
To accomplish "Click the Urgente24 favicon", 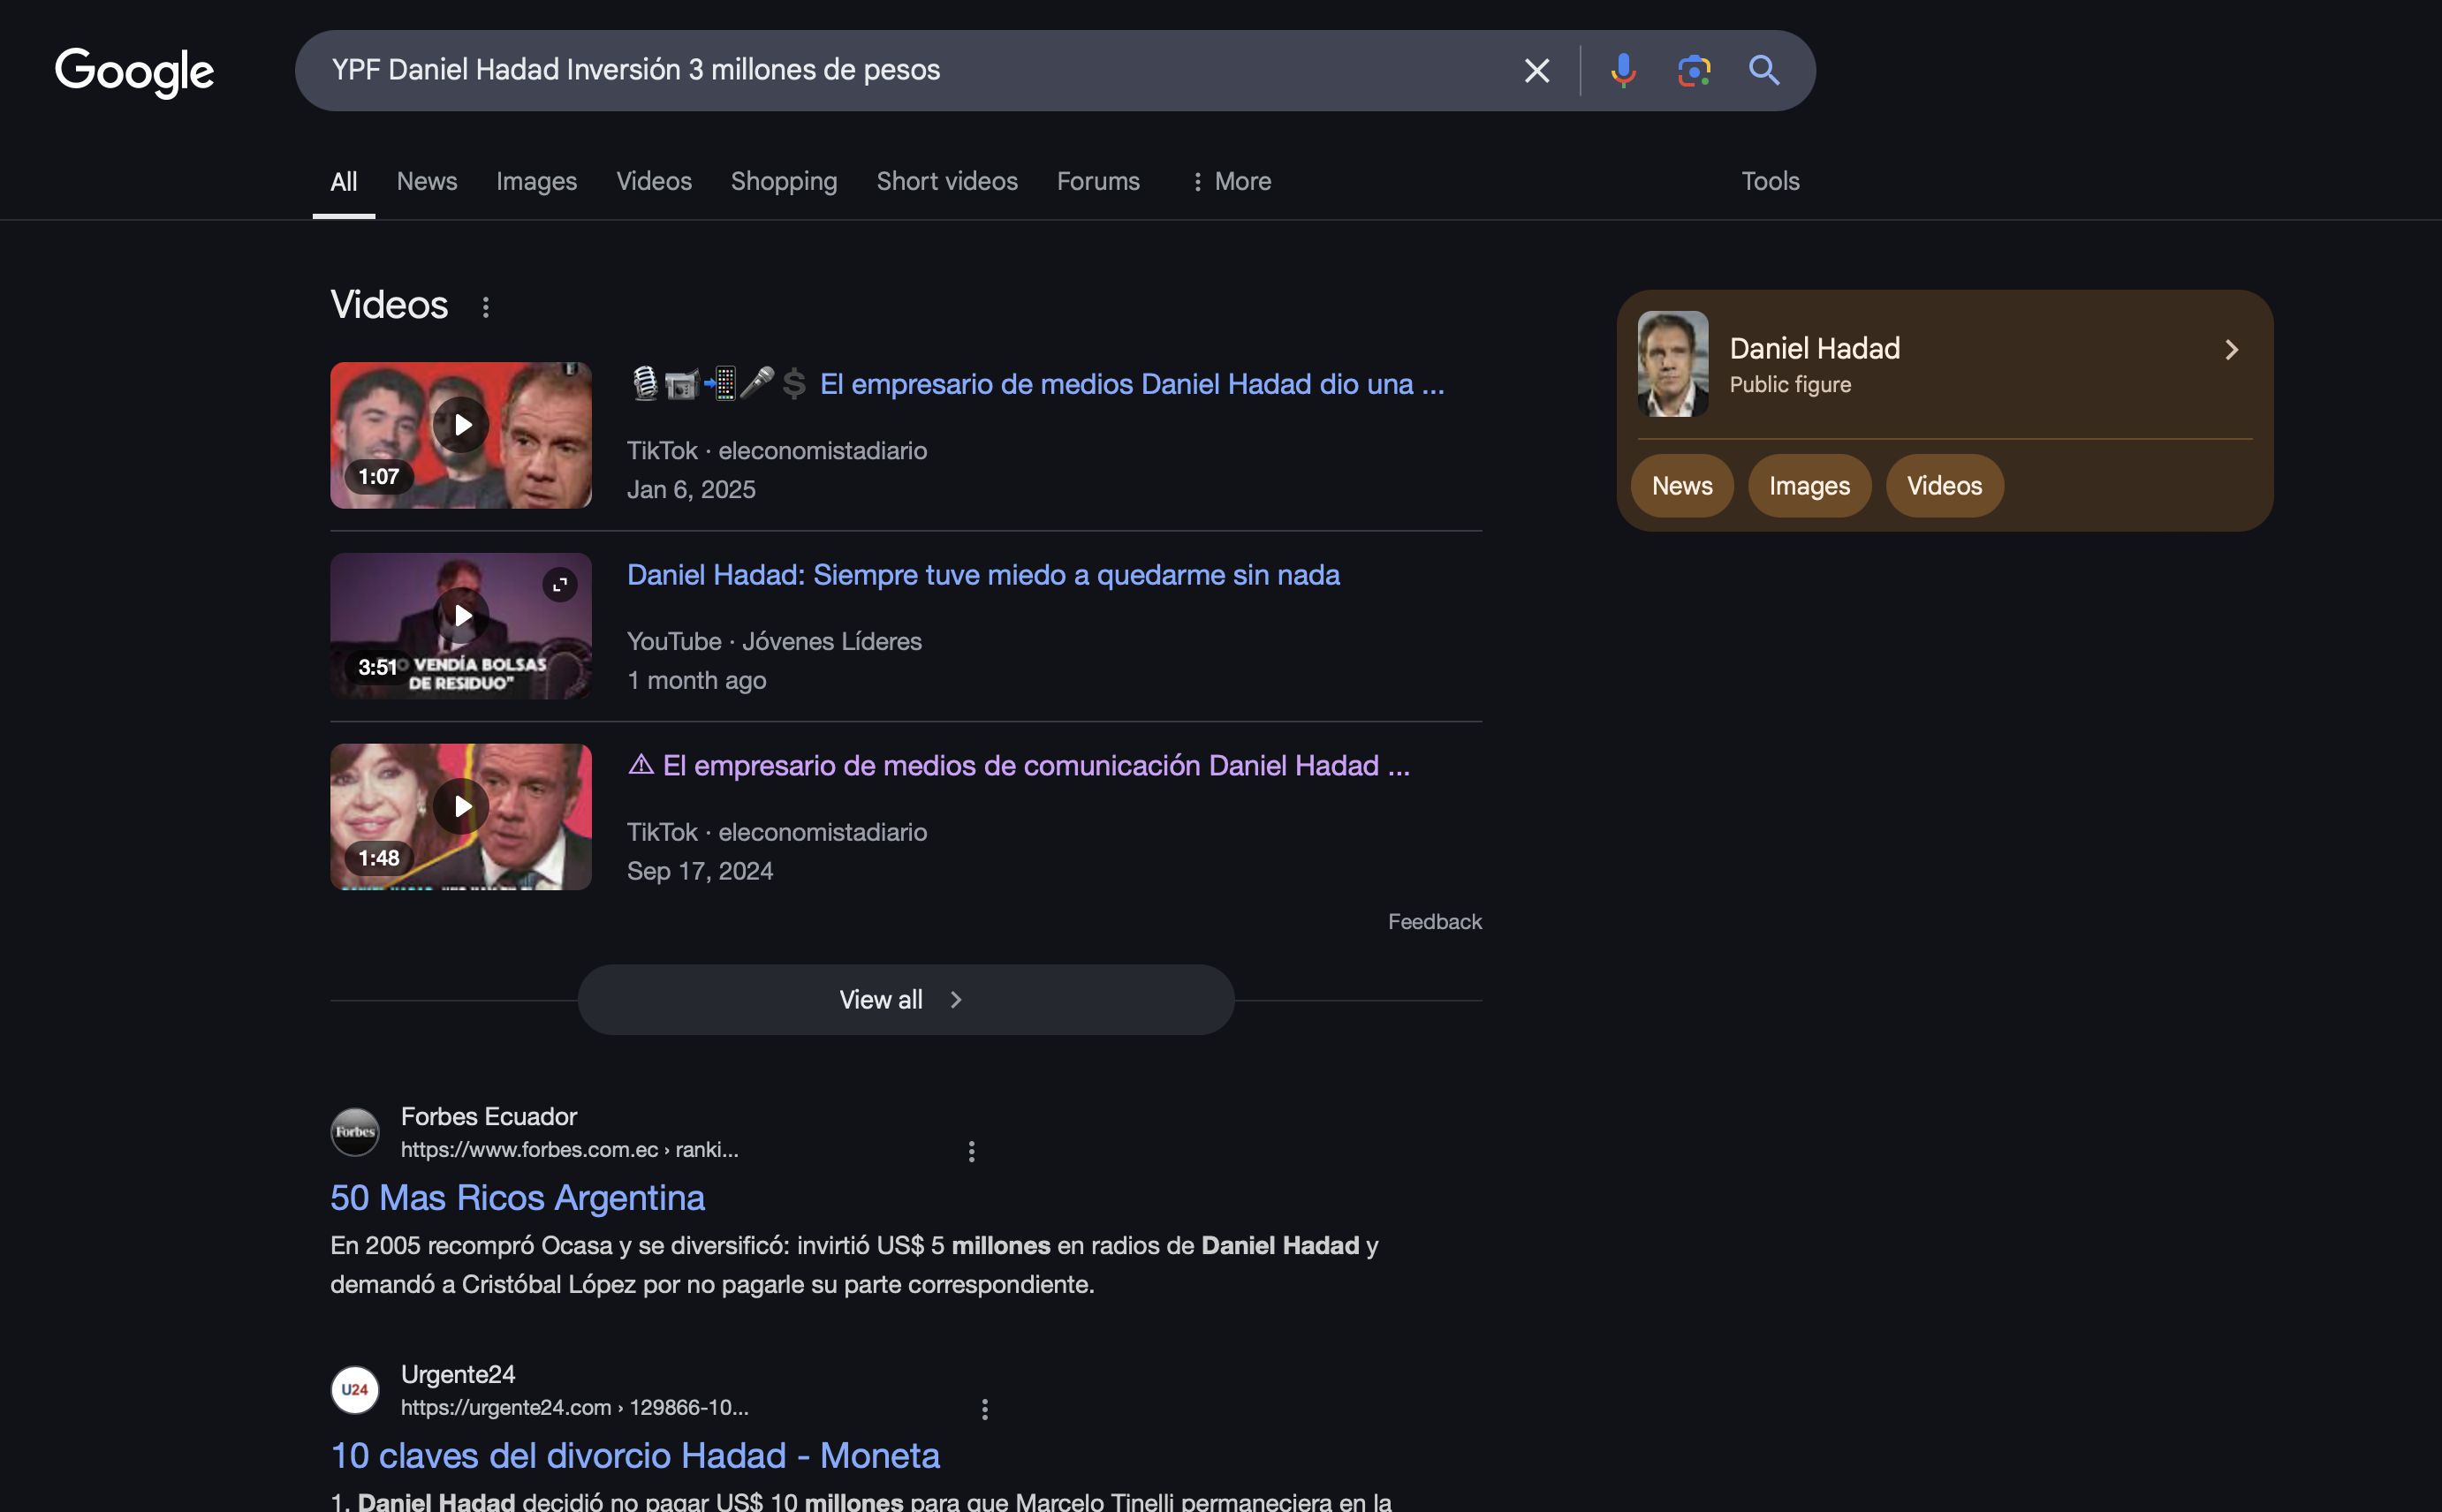I will coord(355,1390).
